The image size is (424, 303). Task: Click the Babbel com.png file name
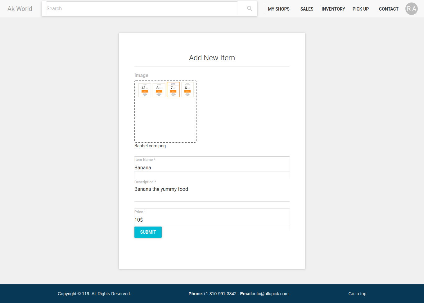pyautogui.click(x=150, y=146)
